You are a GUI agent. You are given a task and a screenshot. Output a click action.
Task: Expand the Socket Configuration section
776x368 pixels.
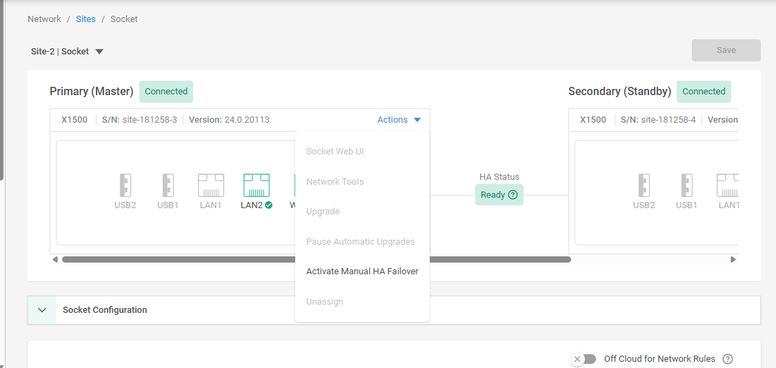click(x=42, y=310)
